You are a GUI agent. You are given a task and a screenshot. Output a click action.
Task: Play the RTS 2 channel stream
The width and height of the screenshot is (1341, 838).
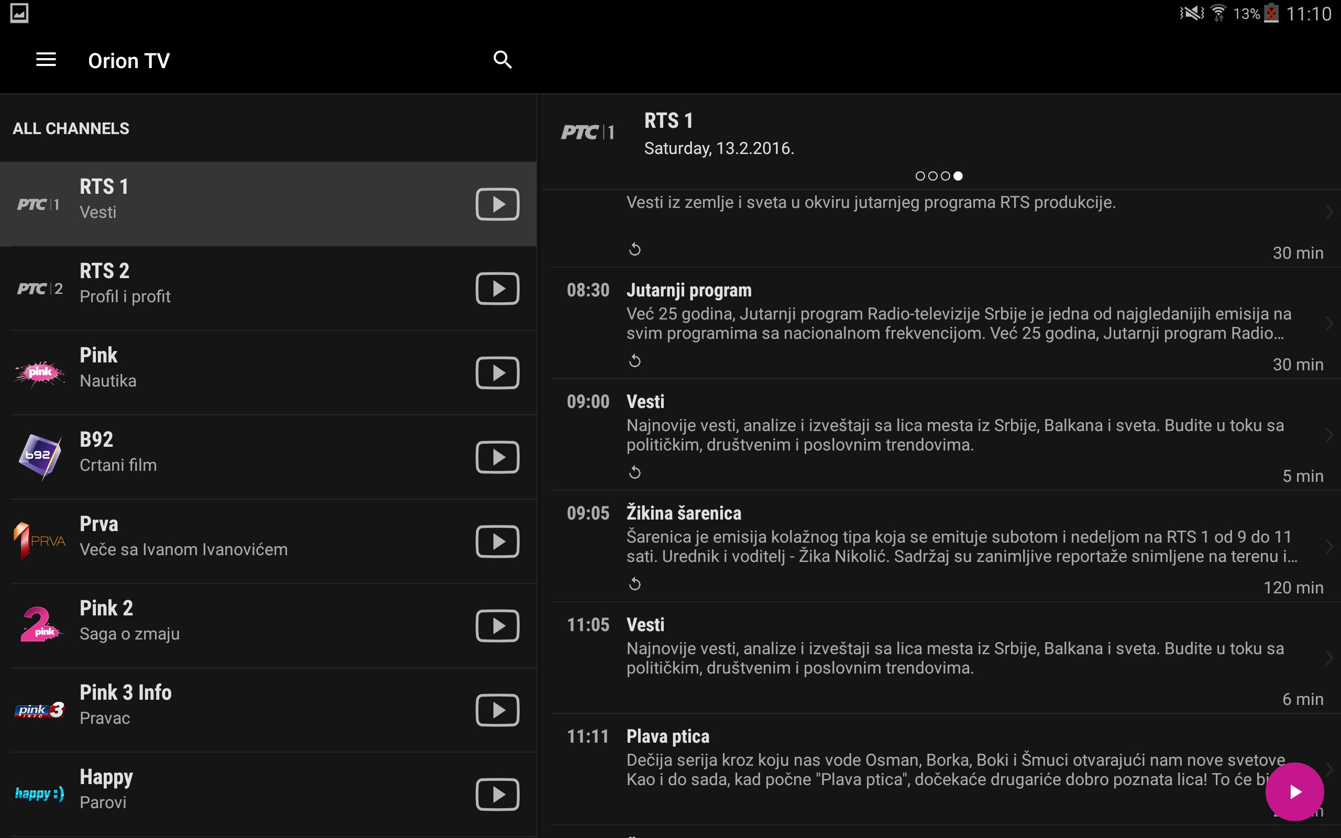point(497,289)
